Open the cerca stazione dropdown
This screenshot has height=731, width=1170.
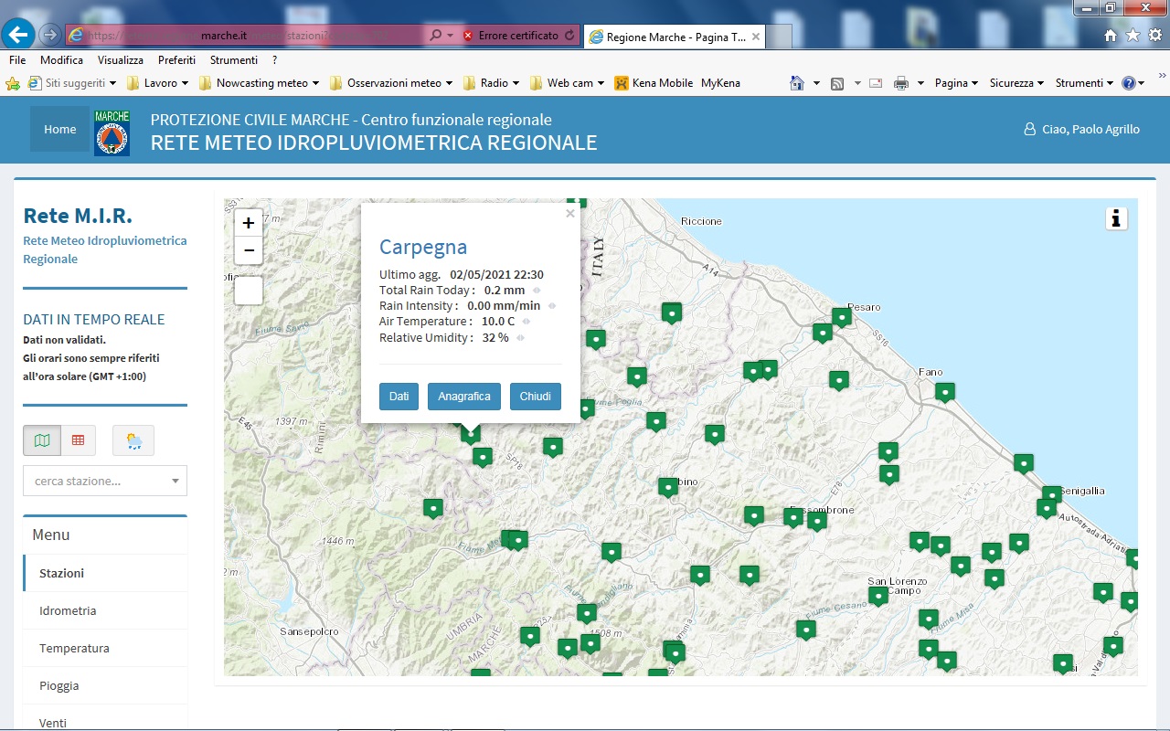pyautogui.click(x=105, y=481)
